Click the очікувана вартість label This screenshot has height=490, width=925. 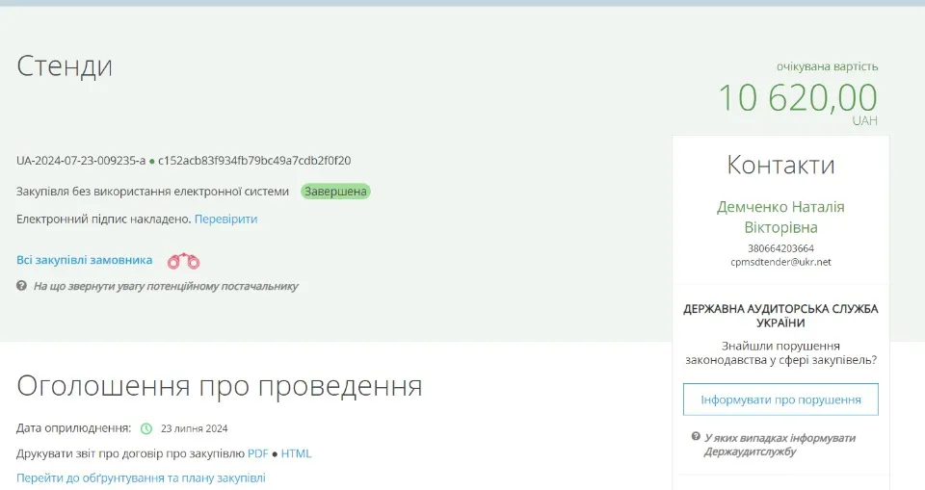pyautogui.click(x=827, y=66)
